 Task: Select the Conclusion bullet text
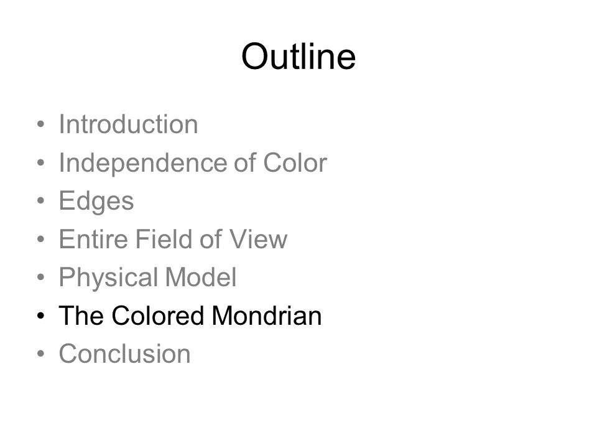click(x=125, y=354)
